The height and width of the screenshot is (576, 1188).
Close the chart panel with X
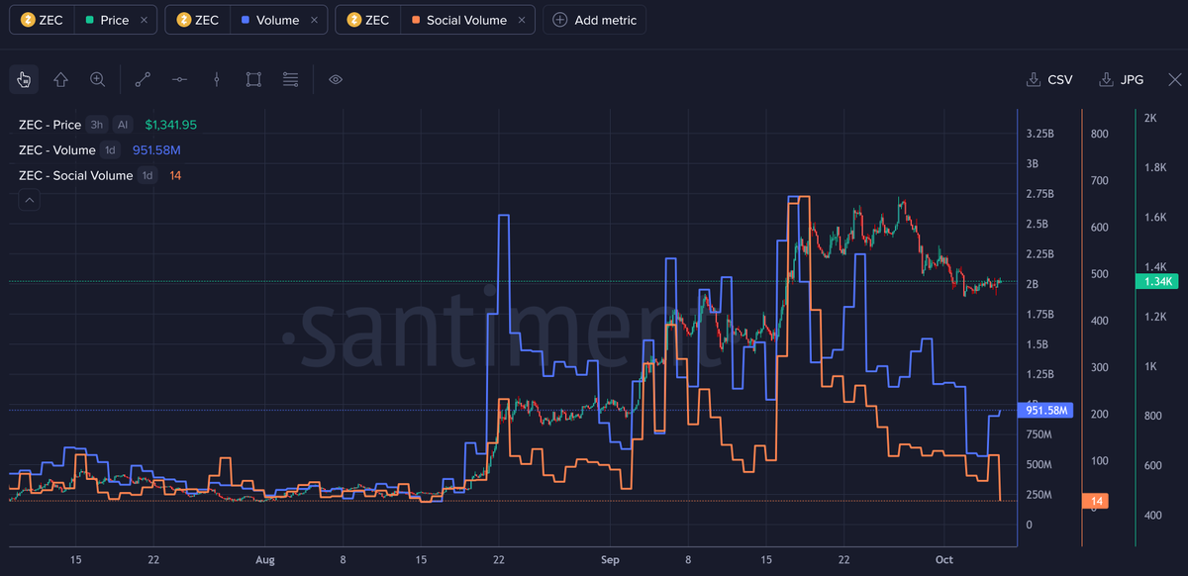(1174, 79)
